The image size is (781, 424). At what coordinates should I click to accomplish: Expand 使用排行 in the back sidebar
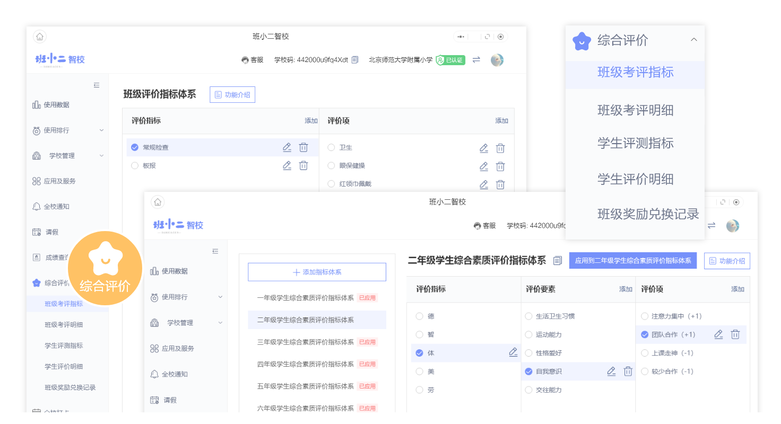tap(101, 130)
